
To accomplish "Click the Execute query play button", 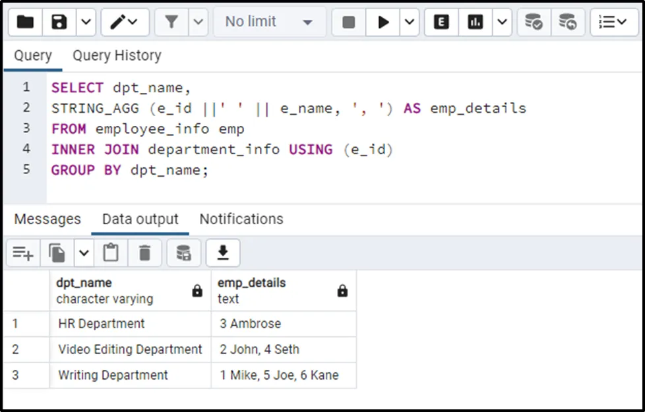I will tap(383, 22).
